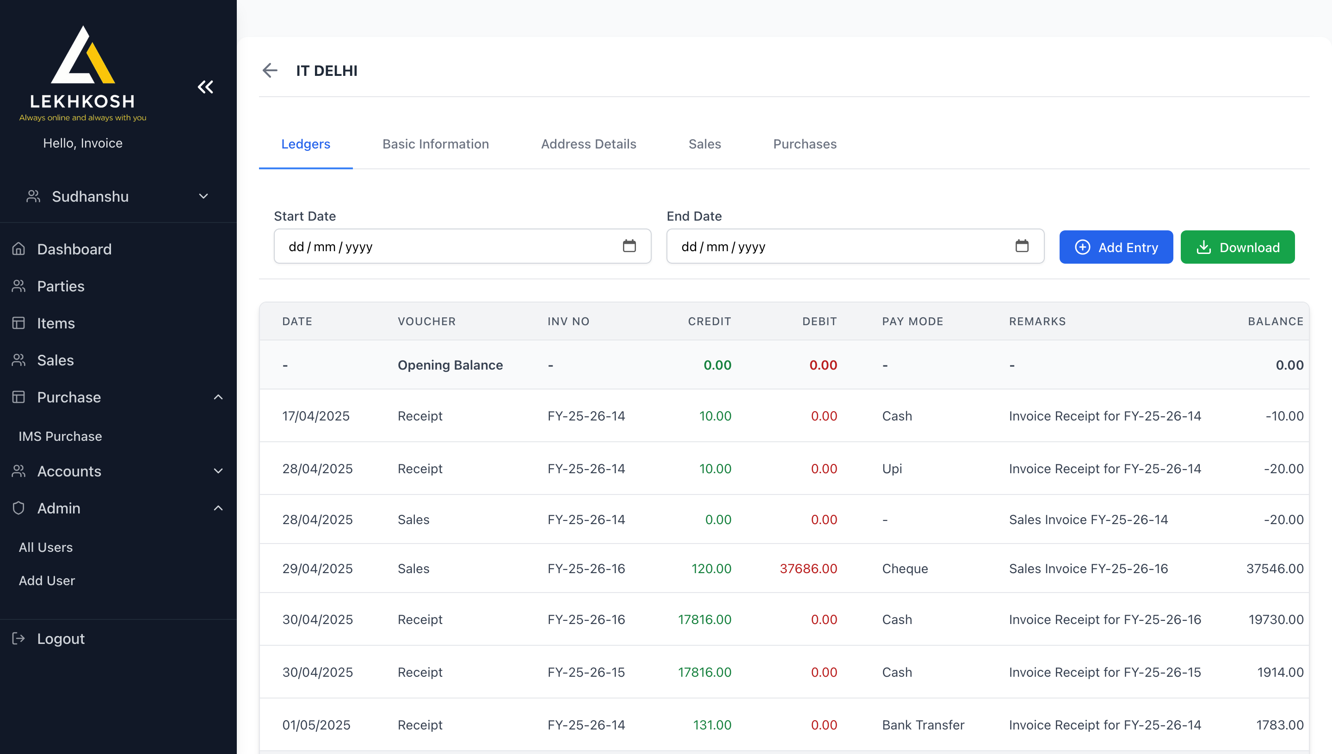Image resolution: width=1332 pixels, height=754 pixels.
Task: Collapse sidebar with double chevron icon
Action: (205, 87)
